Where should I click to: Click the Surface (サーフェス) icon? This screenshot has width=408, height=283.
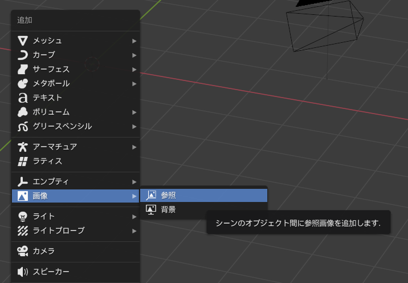23,69
